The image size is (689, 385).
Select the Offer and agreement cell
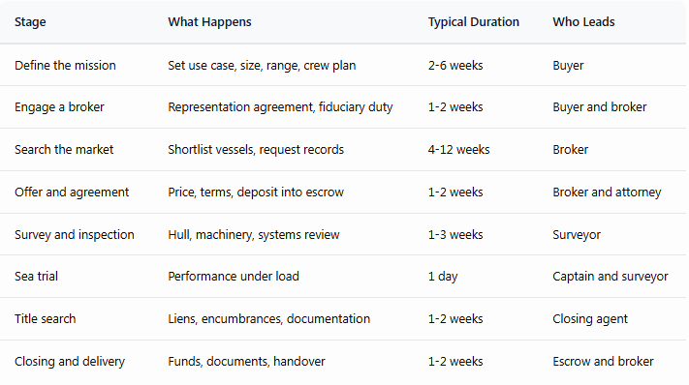click(x=72, y=192)
